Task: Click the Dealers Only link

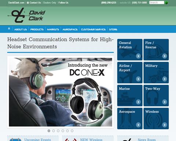Action: tap(49, 3)
